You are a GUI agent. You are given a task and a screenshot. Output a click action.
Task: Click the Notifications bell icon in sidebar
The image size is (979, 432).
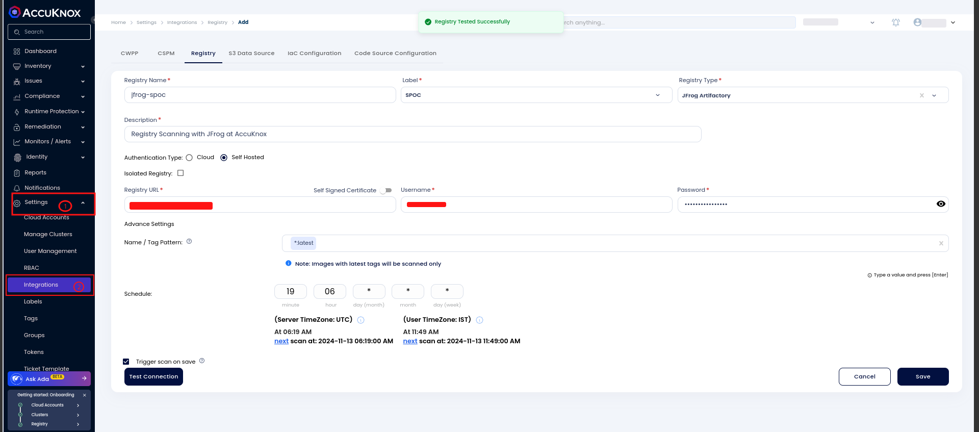pos(17,188)
